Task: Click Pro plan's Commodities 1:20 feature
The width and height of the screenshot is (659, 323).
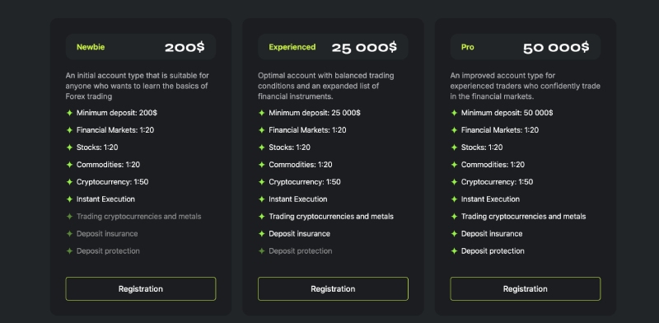Action: [x=493, y=165]
